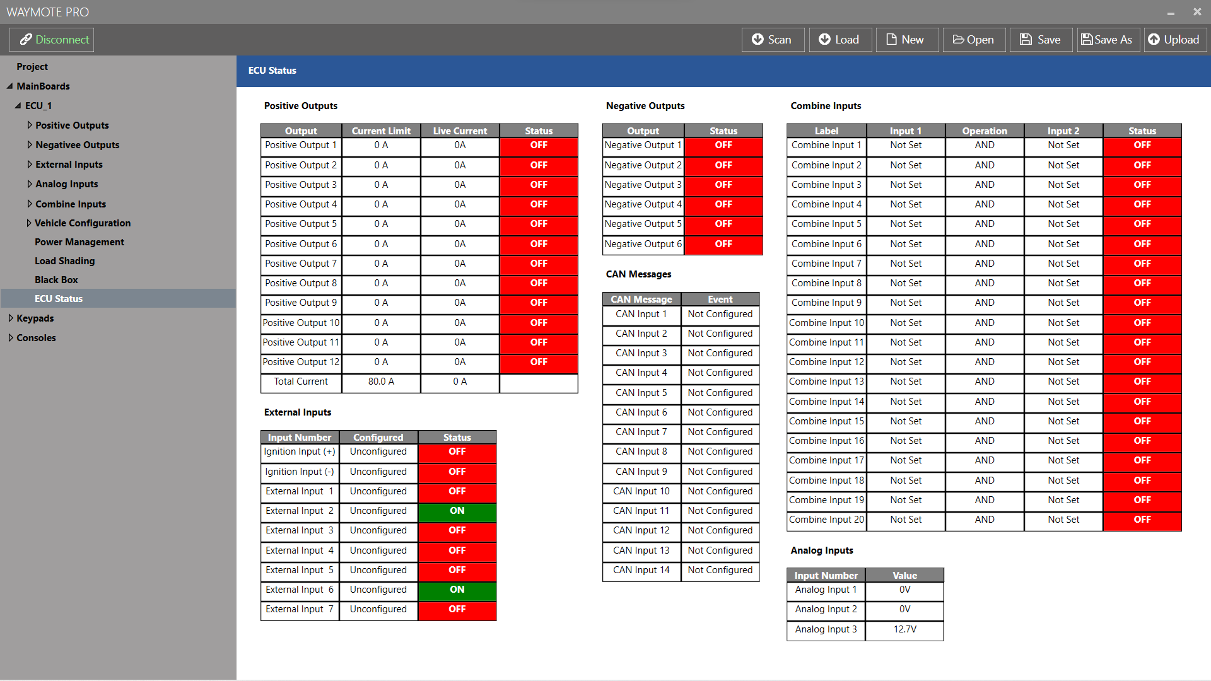This screenshot has width=1211, height=681.
Task: Click Negative Output 3 red OFF cell
Action: [723, 185]
